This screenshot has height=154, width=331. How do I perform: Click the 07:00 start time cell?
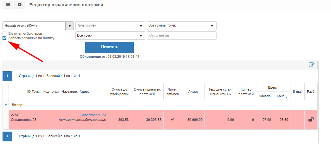pos(264,120)
